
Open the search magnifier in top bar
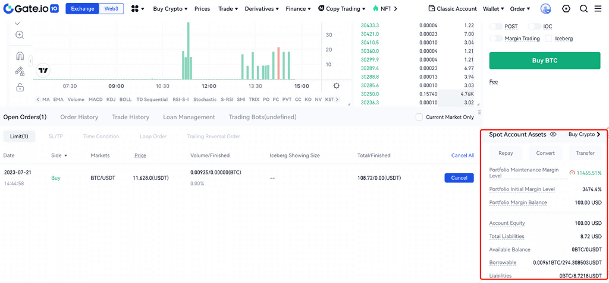584,8
